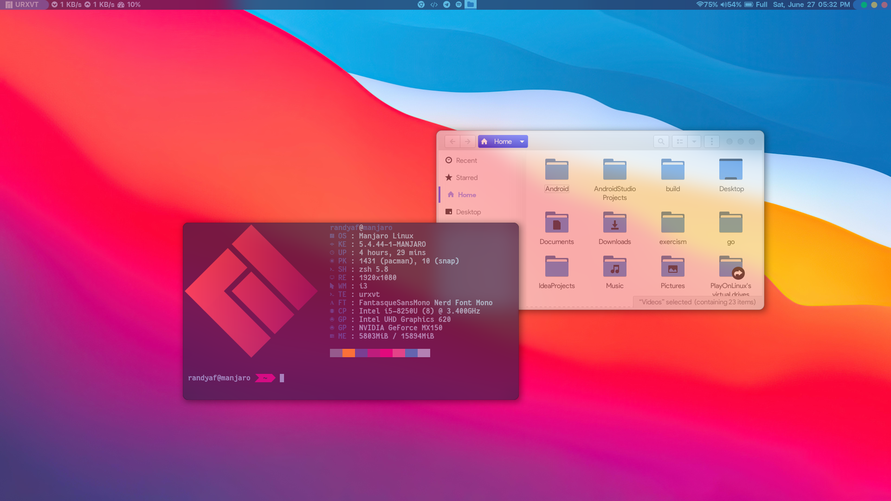The image size is (891, 501).
Task: Go back with the left arrow button
Action: (452, 141)
